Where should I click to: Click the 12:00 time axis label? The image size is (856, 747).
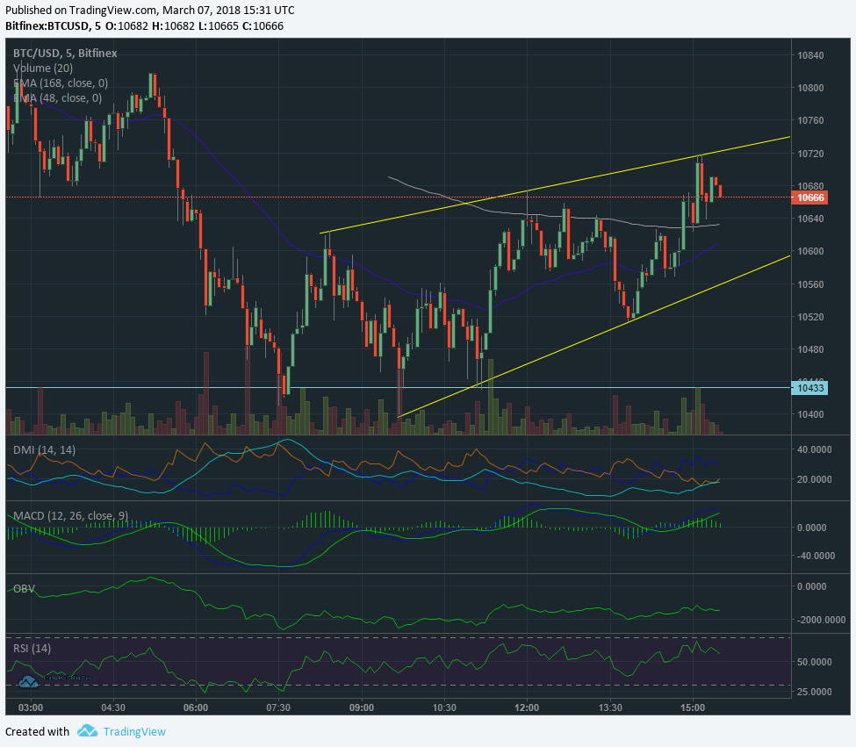tap(527, 707)
